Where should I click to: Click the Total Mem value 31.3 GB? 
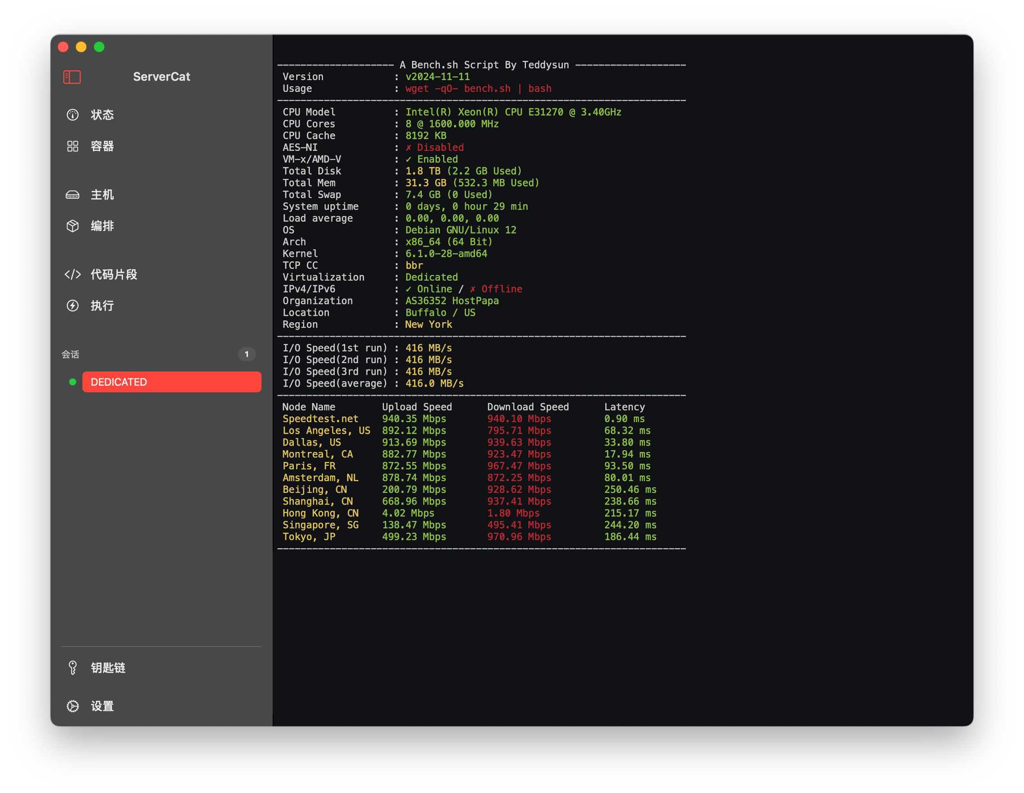tap(426, 183)
